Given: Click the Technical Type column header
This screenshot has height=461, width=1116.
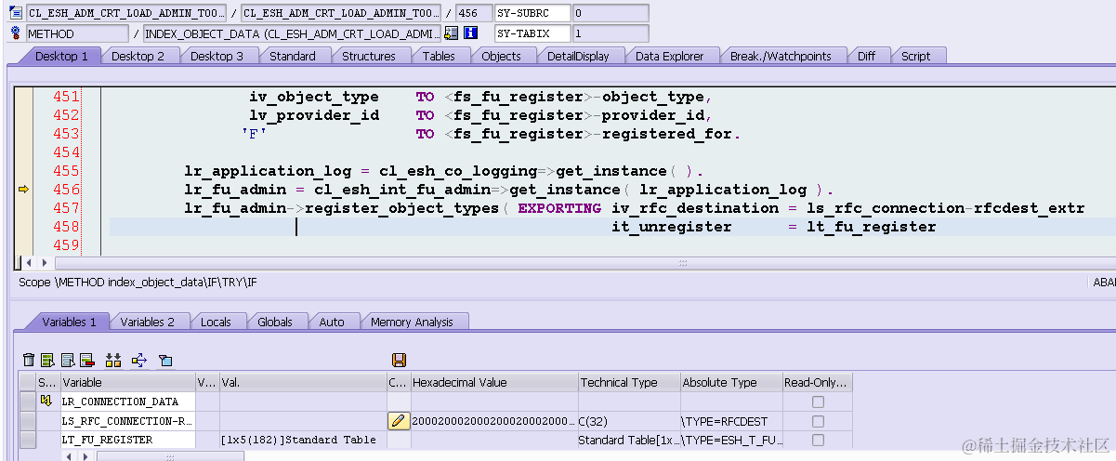Looking at the screenshot, I should pyautogui.click(x=627, y=382).
